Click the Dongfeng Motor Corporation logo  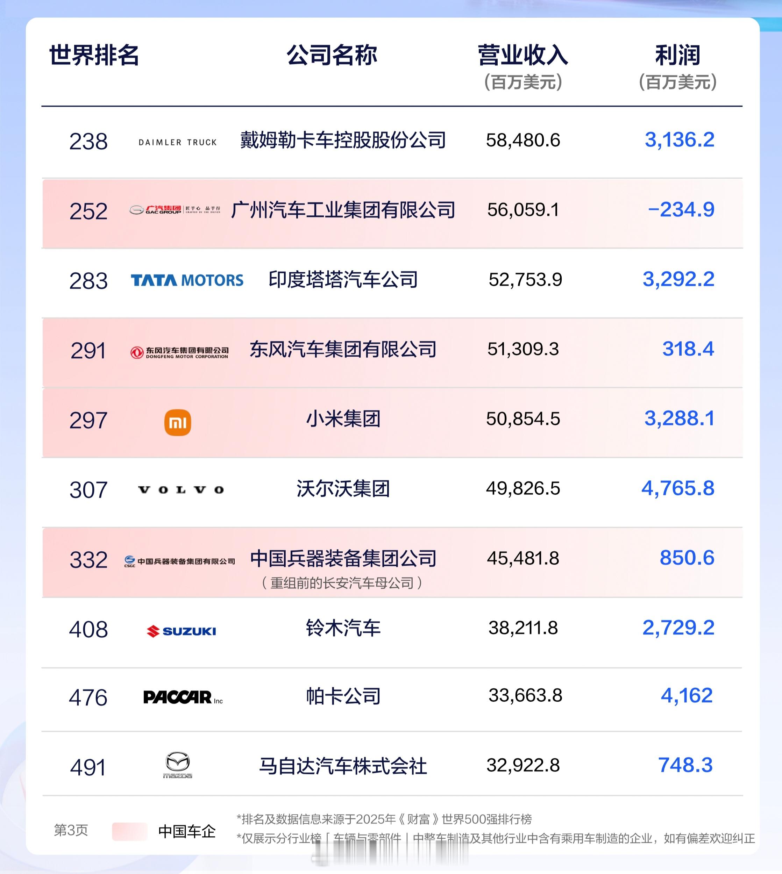(179, 353)
